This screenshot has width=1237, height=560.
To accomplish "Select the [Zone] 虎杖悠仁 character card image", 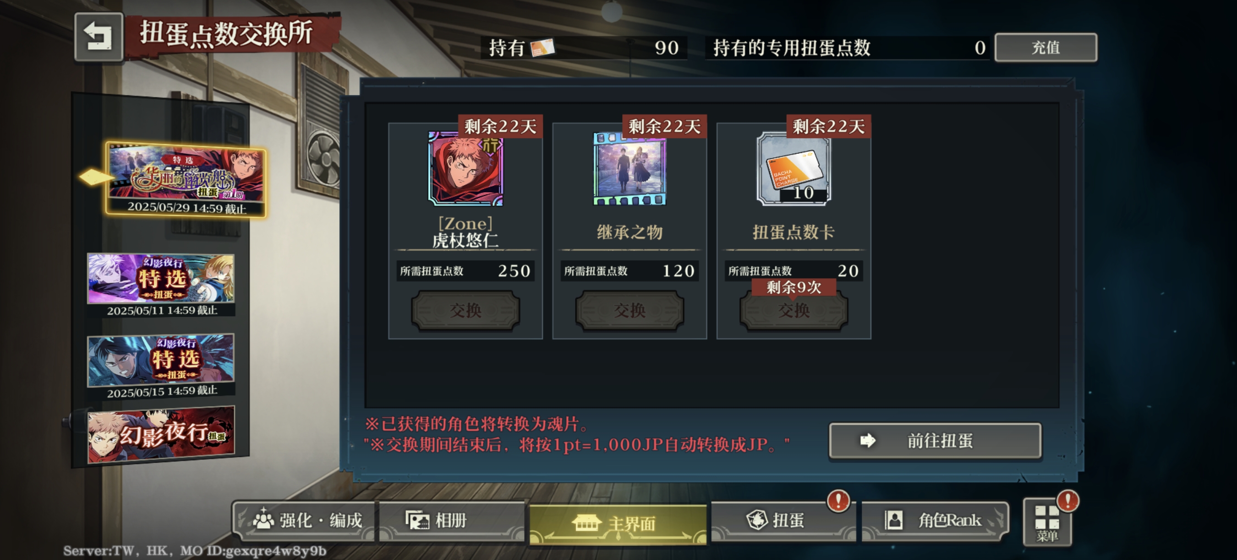I will [x=465, y=169].
